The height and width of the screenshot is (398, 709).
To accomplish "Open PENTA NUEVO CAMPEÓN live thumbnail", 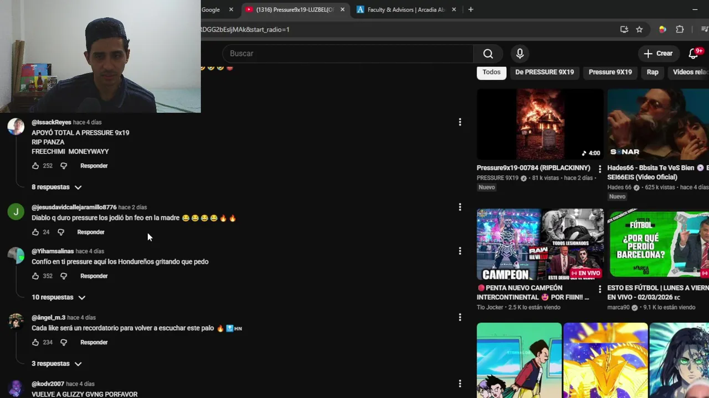I will pos(540,244).
